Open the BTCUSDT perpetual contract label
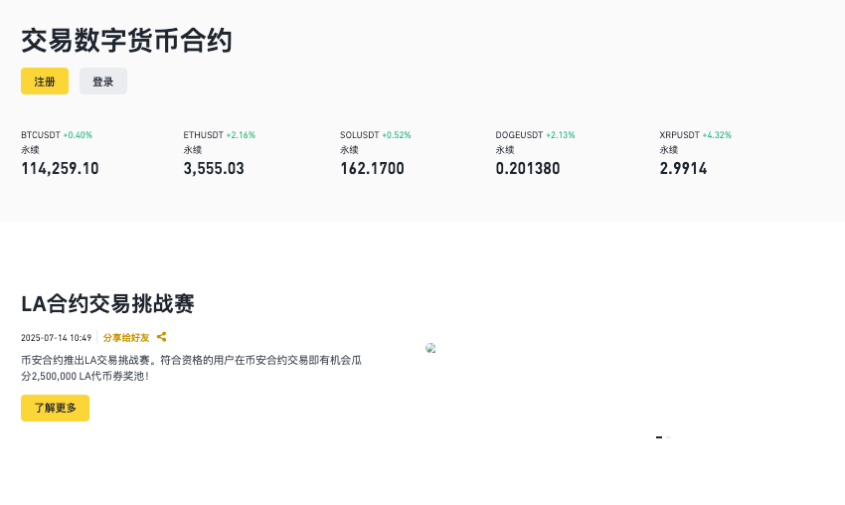 pyautogui.click(x=41, y=134)
